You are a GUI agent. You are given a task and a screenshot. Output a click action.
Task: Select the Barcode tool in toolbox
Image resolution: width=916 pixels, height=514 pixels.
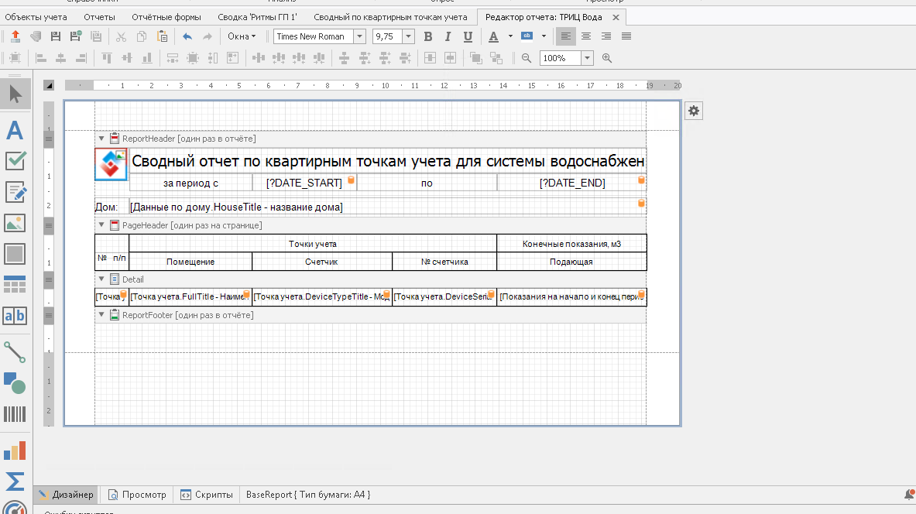15,414
